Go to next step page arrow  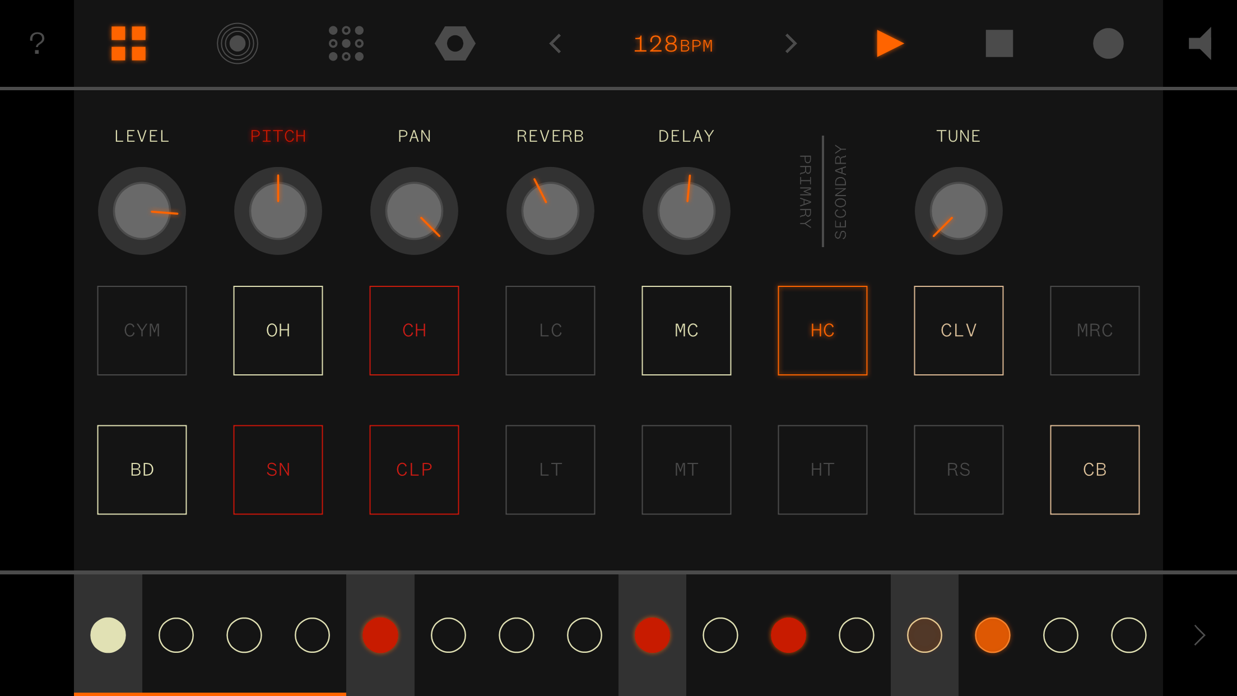tap(1199, 635)
